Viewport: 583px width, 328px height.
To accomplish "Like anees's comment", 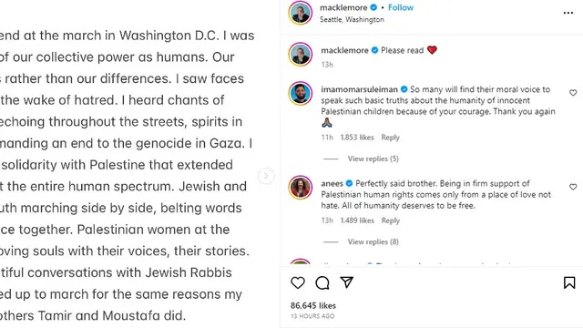I will (x=573, y=187).
